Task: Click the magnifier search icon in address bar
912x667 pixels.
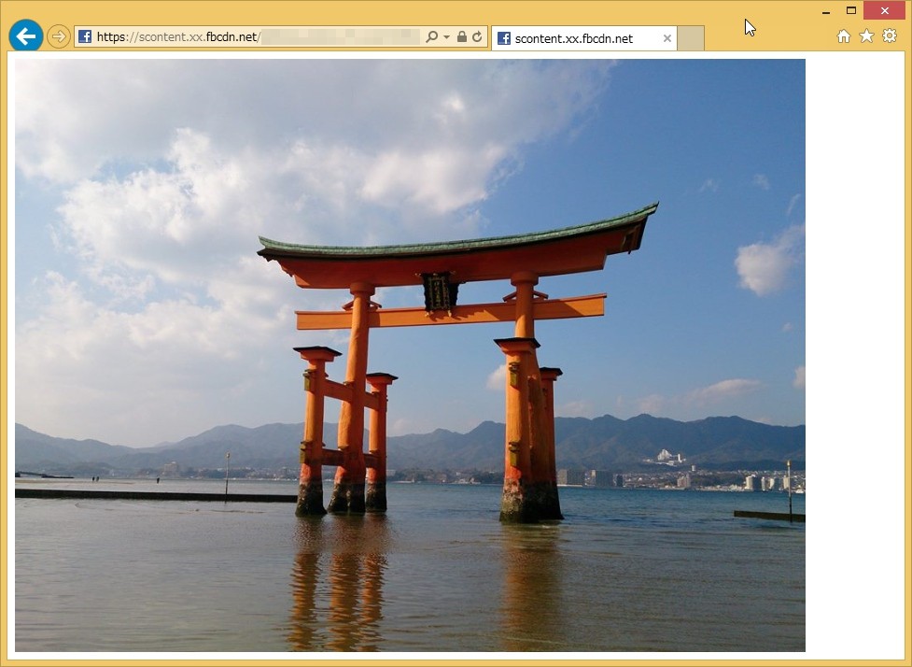Action: point(431,36)
